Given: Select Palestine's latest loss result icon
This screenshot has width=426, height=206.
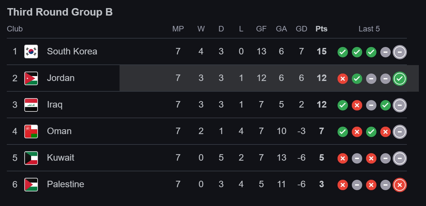Looking at the screenshot, I should pos(399,185).
